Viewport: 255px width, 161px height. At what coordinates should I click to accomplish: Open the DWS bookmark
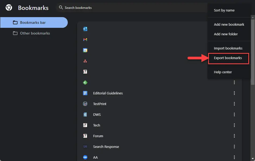tap(97, 114)
